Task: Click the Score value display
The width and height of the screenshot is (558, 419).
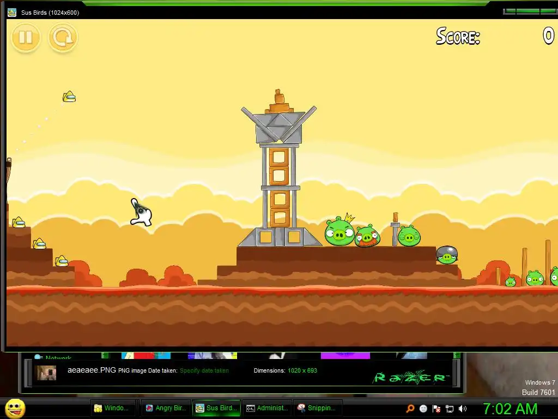Action: 548,35
